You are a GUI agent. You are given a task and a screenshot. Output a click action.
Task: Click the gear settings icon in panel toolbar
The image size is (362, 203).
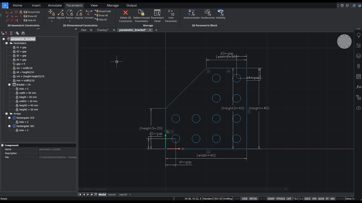(17, 33)
